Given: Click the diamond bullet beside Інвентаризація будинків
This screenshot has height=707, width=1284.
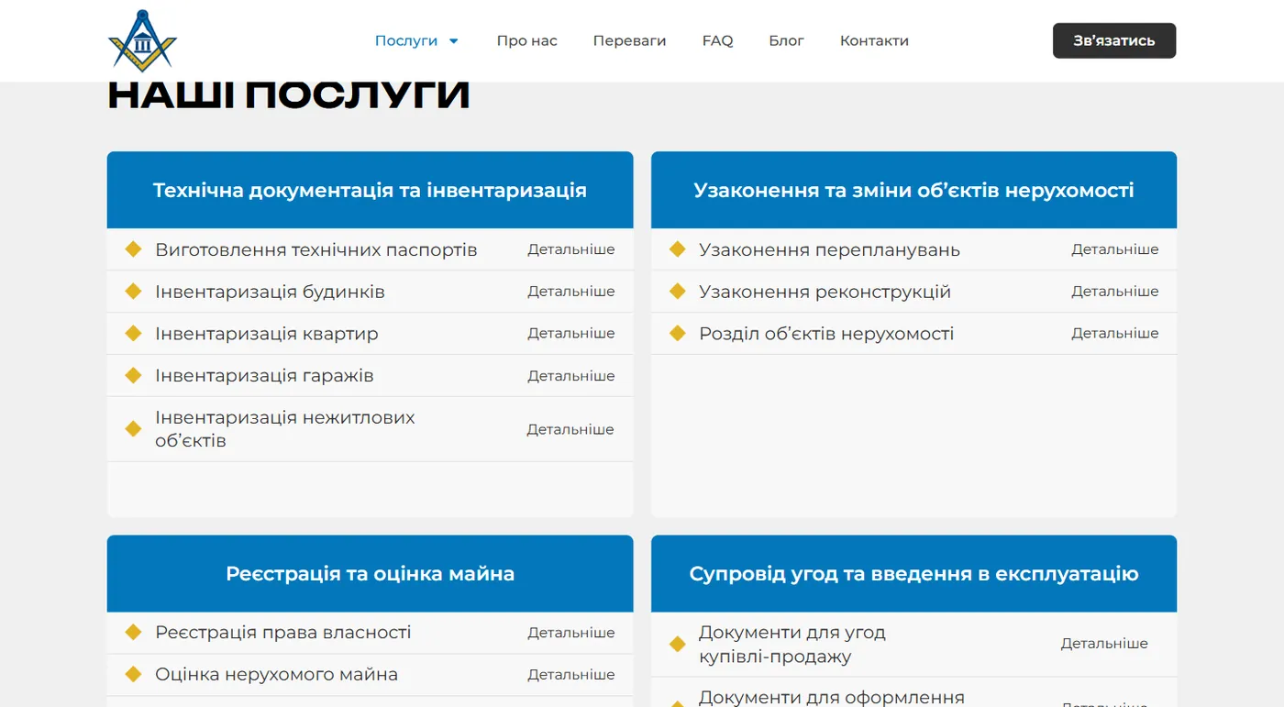Looking at the screenshot, I should [x=133, y=292].
